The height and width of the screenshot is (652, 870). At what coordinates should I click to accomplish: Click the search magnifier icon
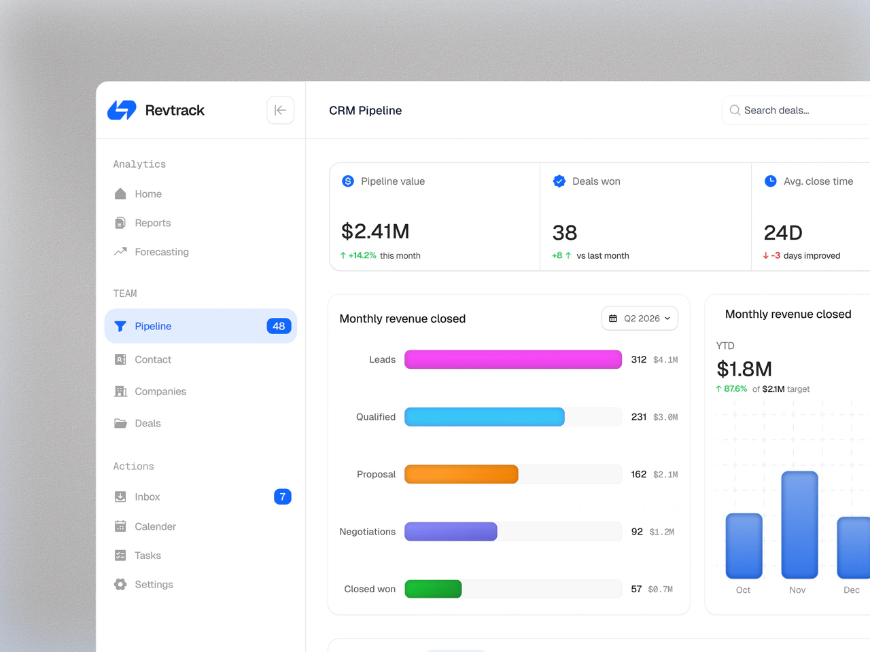735,110
